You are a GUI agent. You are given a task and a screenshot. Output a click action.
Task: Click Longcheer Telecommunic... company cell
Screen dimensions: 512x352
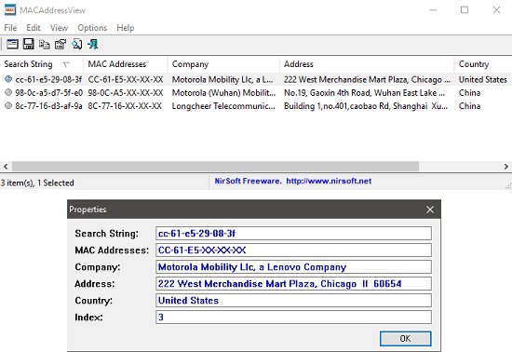(223, 106)
